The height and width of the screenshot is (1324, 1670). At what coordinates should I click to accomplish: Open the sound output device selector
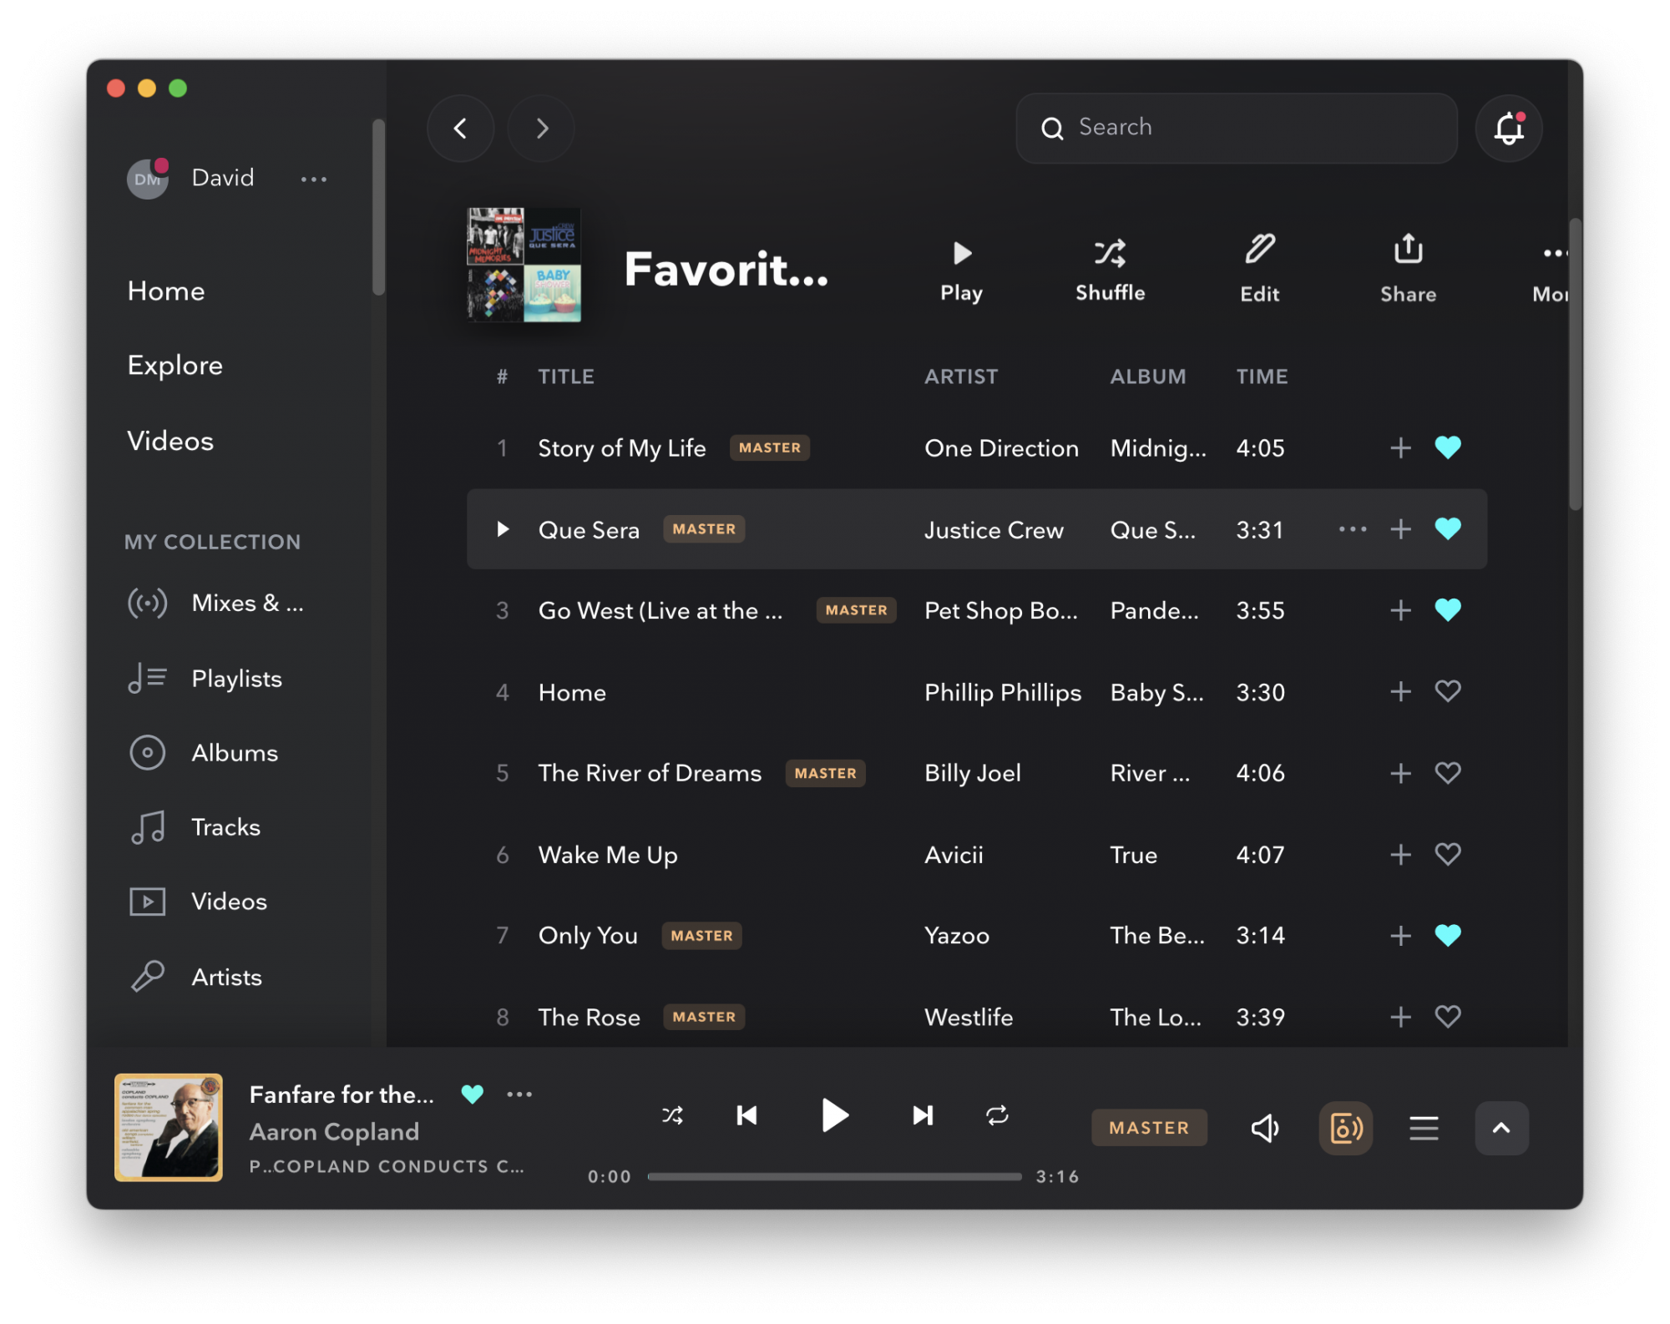(1345, 1128)
